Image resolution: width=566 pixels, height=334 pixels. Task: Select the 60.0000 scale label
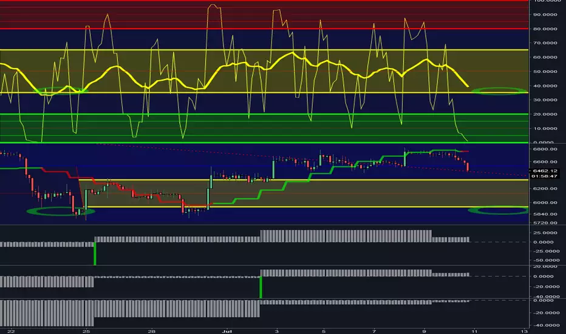click(545, 58)
